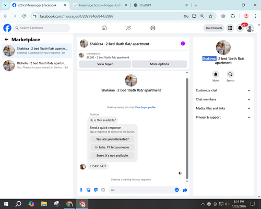The width and height of the screenshot is (261, 209).
Task: Click the install app icon in address bar
Action: (x=194, y=16)
